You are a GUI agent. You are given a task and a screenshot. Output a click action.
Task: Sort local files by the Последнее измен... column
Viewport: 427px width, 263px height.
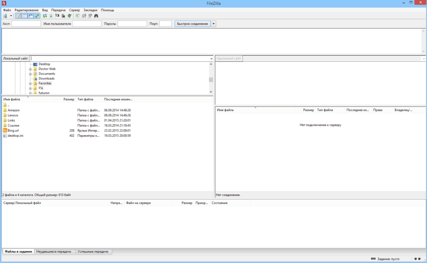coord(118,99)
